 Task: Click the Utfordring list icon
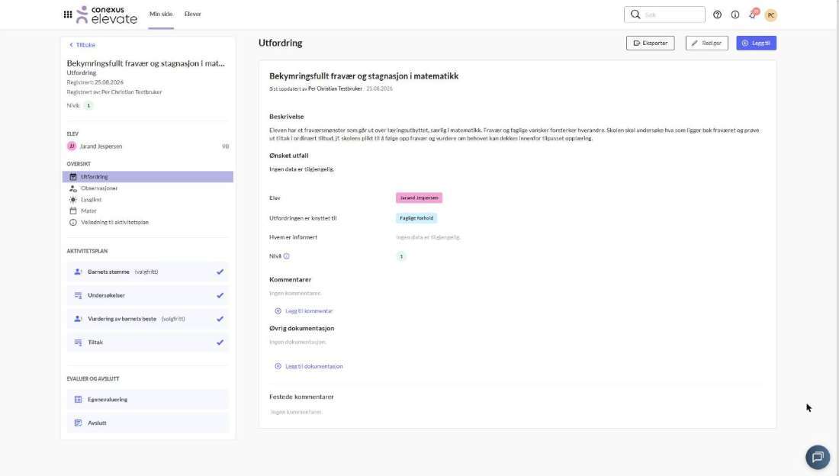(73, 177)
